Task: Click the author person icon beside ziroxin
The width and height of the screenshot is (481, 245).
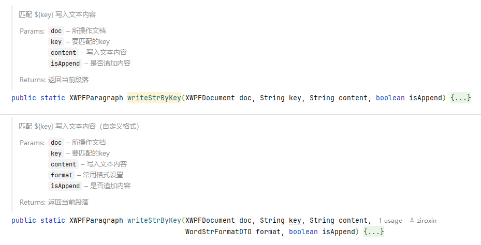Action: click(412, 220)
